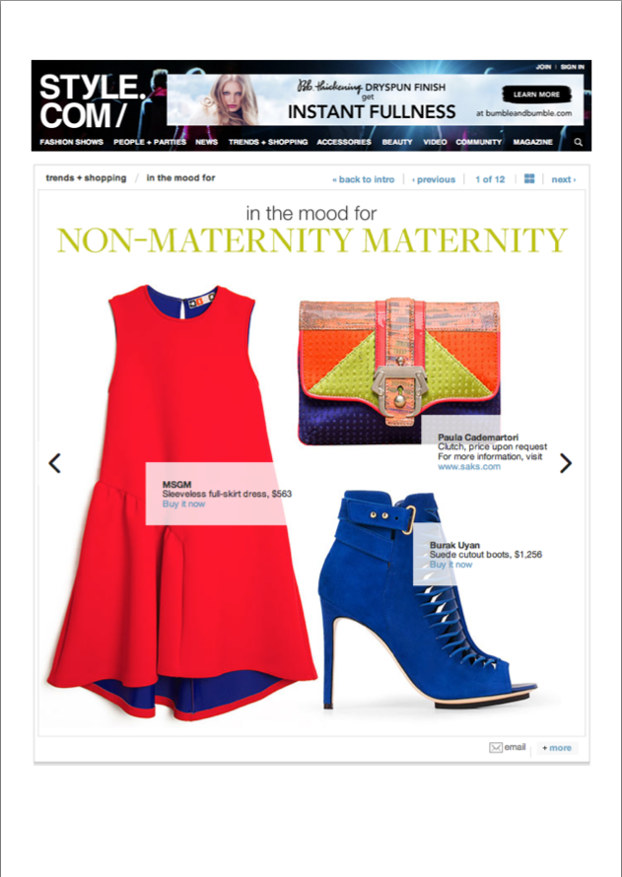
Task: Click the next link in slideshow header
Action: point(563,179)
